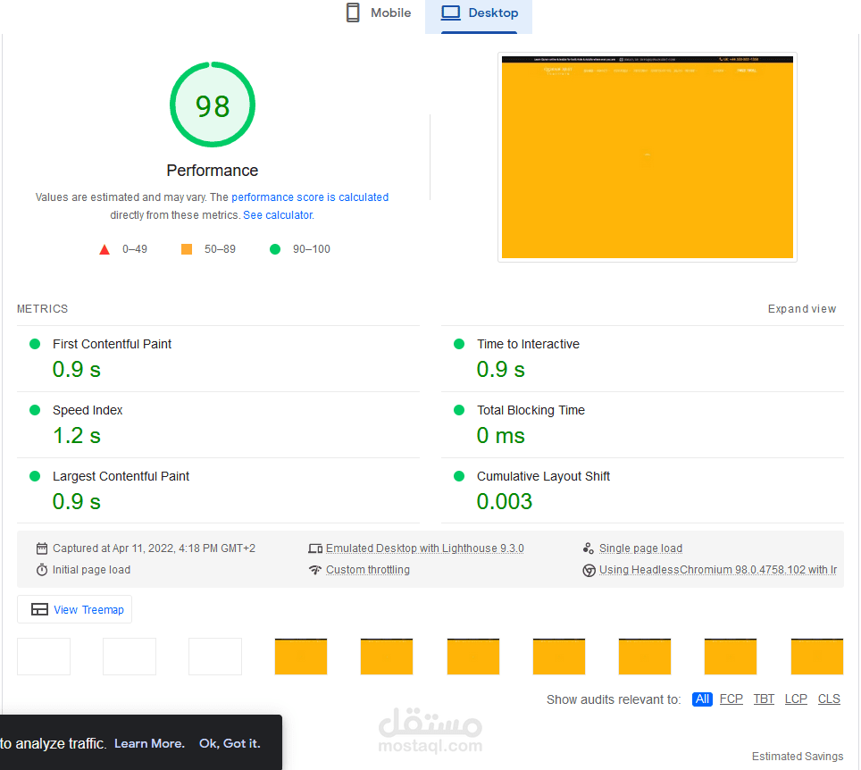The image size is (861, 770).
Task: Click the green circle 90–100 legend icon
Action: (275, 249)
